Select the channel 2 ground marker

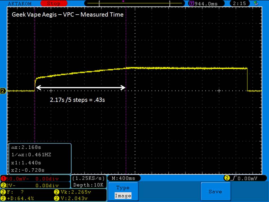pyautogui.click(x=3, y=91)
